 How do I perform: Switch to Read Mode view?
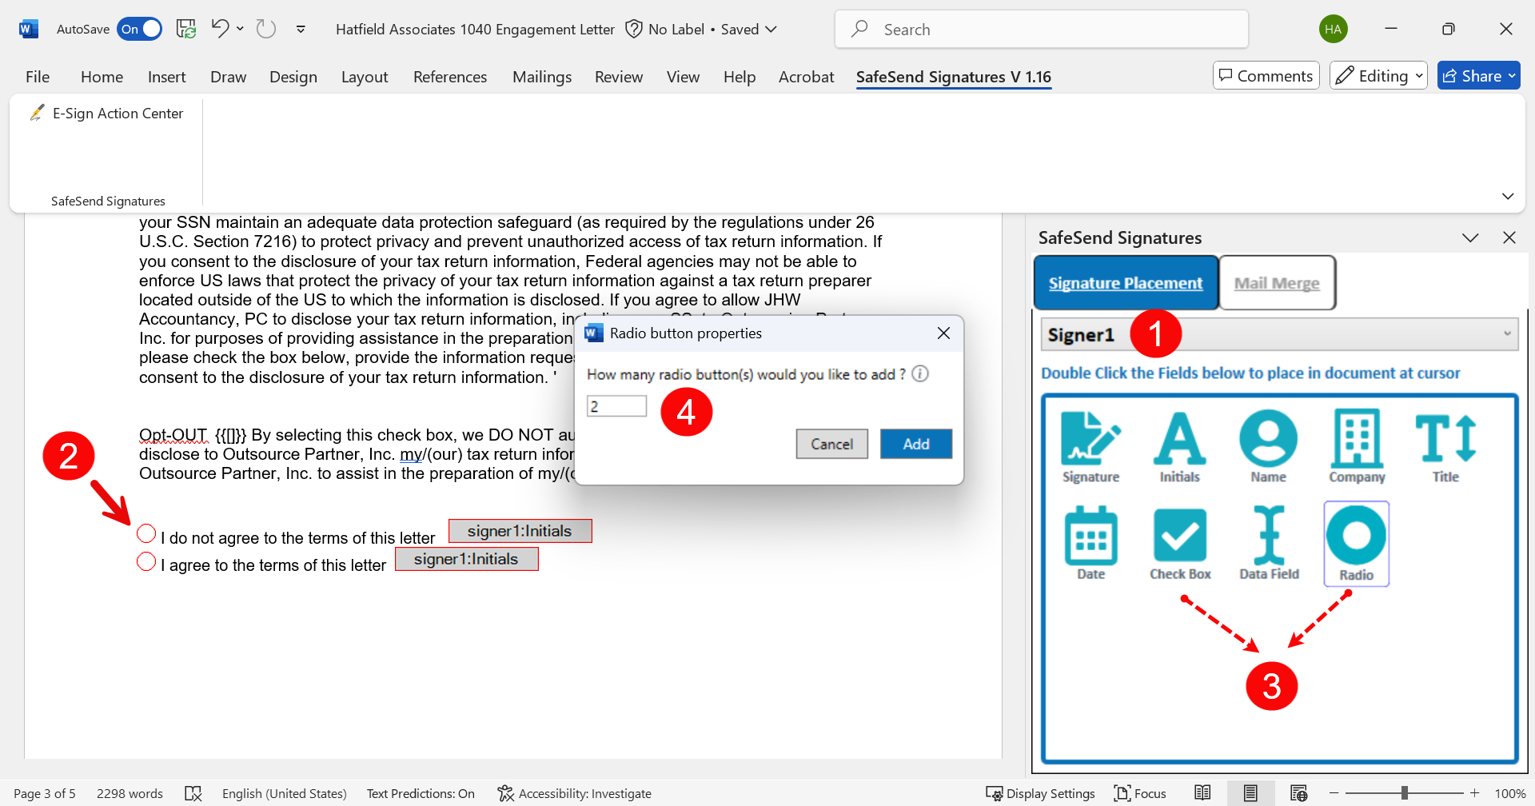[x=1202, y=793]
